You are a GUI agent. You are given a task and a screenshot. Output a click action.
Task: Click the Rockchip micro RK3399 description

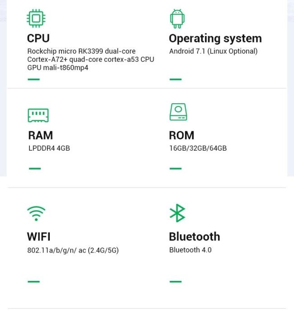coord(90,60)
